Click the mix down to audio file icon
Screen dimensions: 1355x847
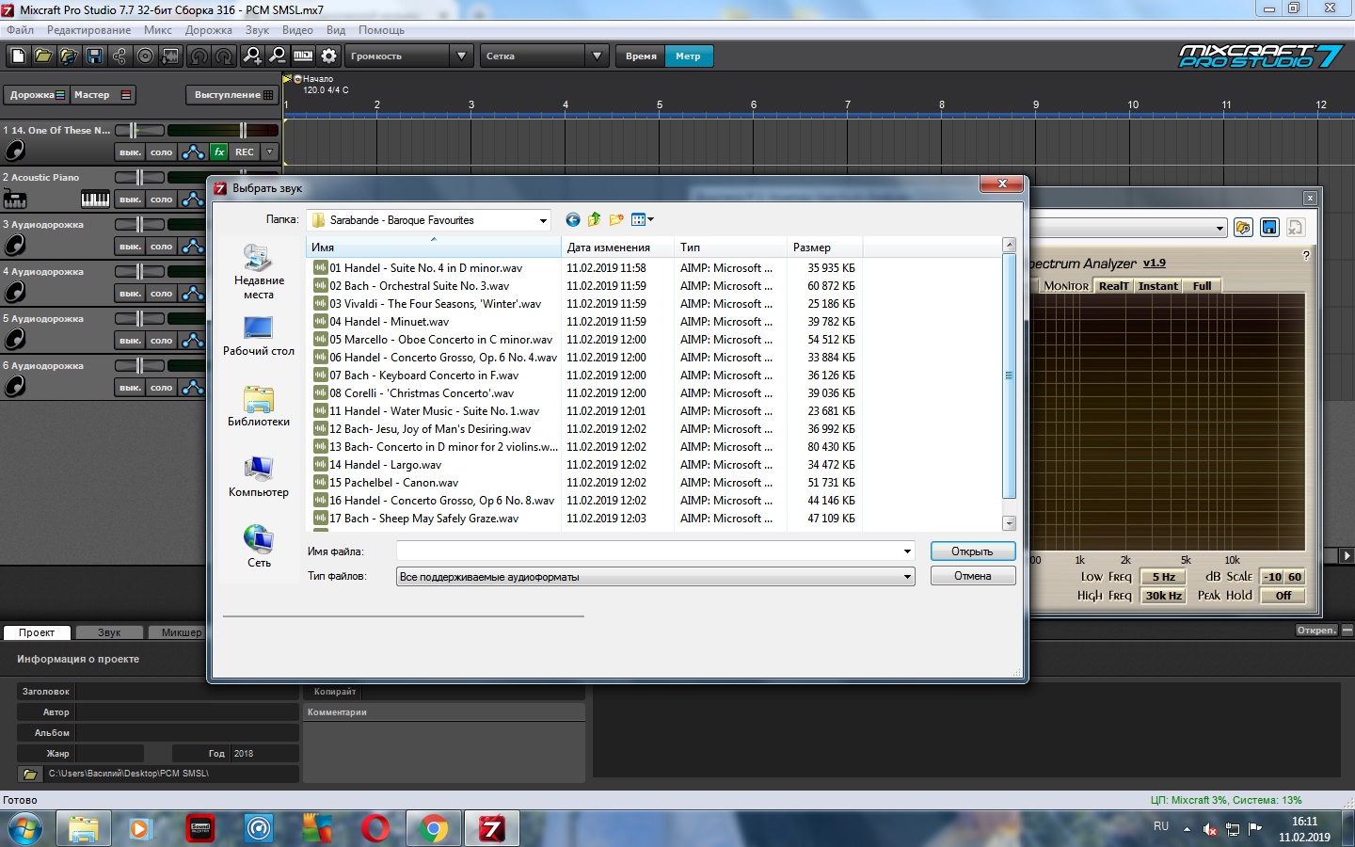point(170,56)
